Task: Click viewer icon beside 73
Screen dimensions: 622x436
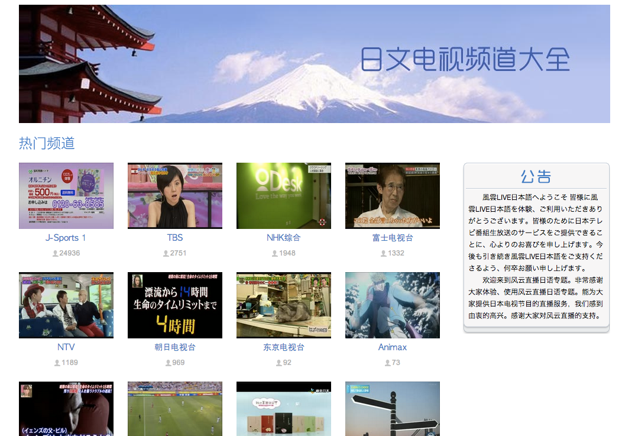Action: (x=387, y=363)
